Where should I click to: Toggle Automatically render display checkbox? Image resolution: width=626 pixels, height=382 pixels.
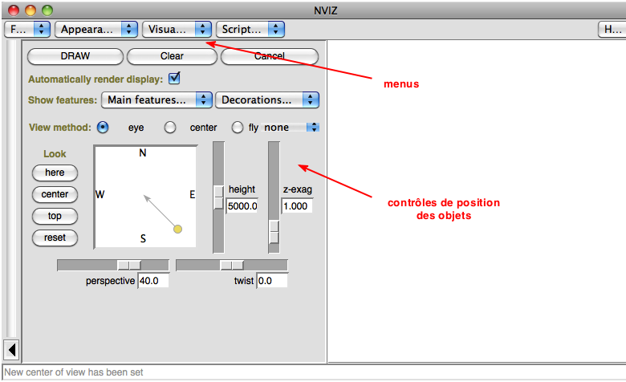[x=174, y=79]
